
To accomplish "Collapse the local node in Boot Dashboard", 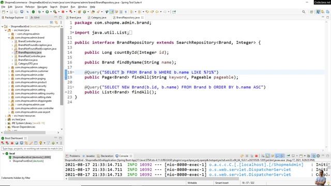I will point(4,153).
